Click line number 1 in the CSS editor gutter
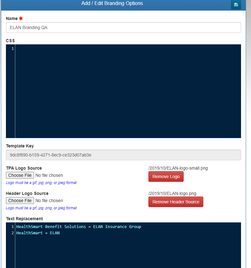 (12, 49)
